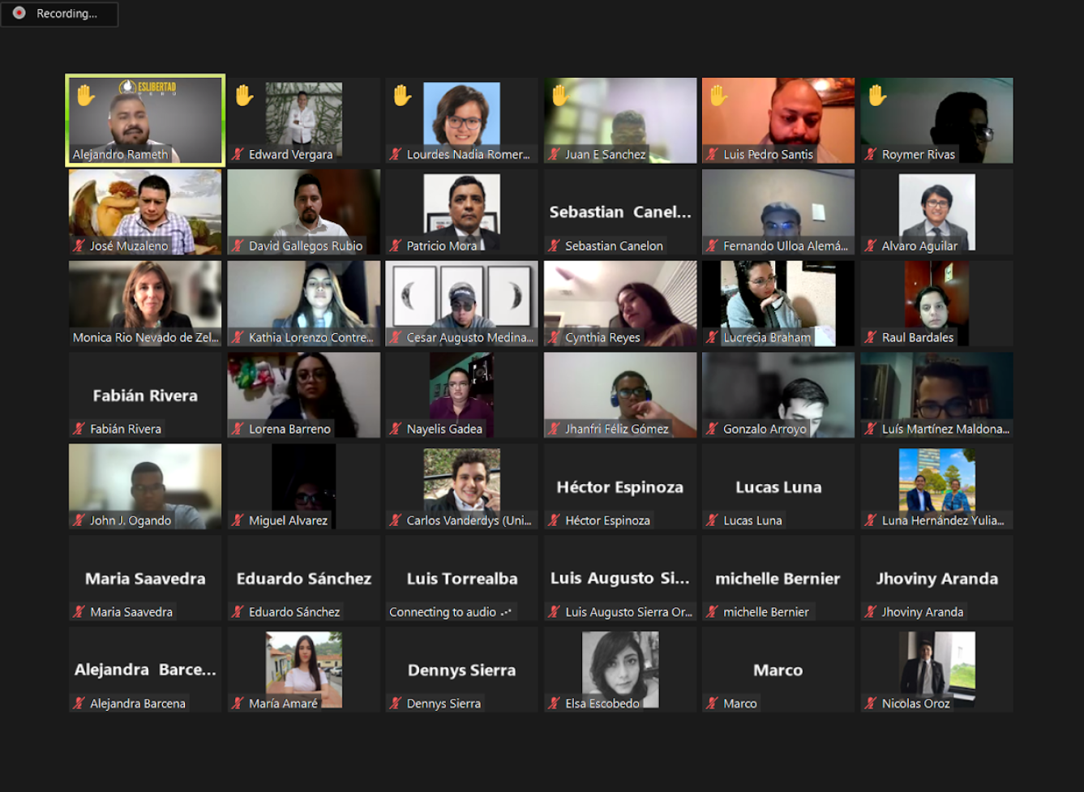The image size is (1084, 792).
Task: Select Luis Augusto Sierra's camera-off tile
Action: [x=620, y=578]
